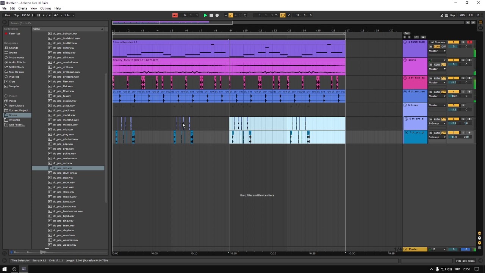Screen dimensions: 485x273
Task: Set track 1 monitoring to In
Action: click(x=430, y=47)
